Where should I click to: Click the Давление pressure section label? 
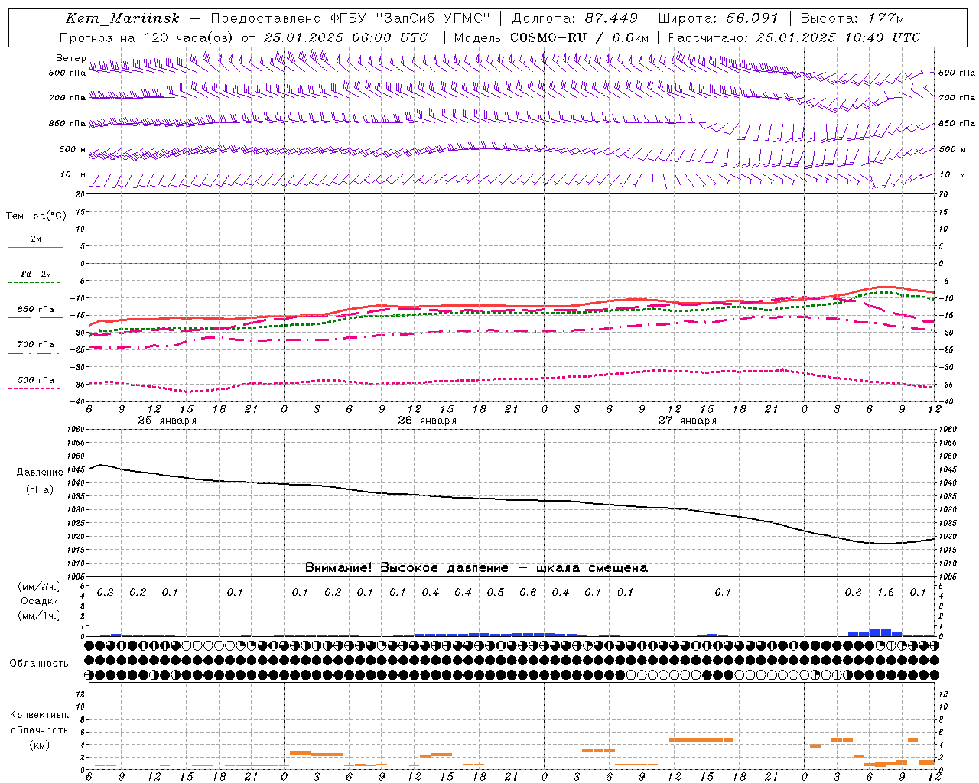click(x=40, y=473)
